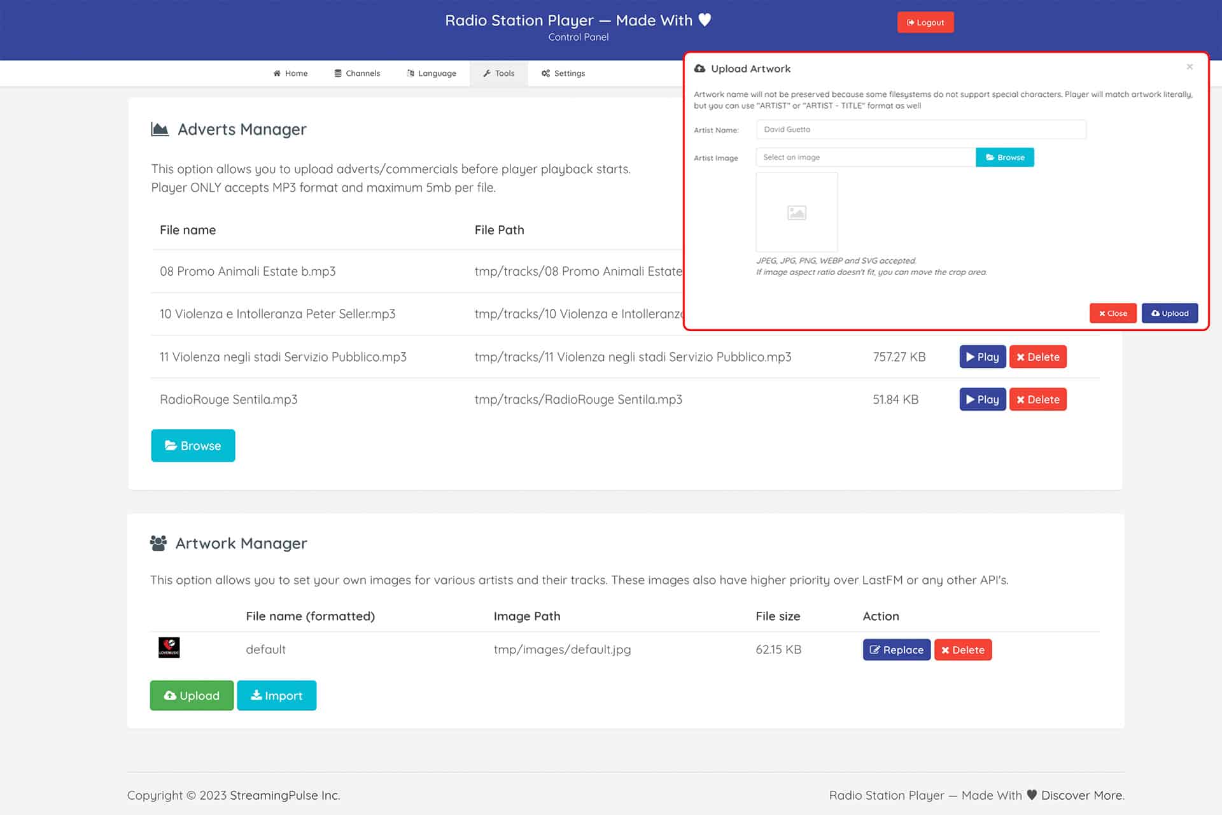Dismiss Upload Artwork dialog with the X icon
The image size is (1222, 815).
(x=1189, y=67)
